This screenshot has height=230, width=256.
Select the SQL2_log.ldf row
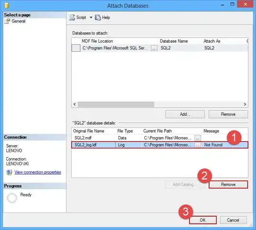click(160, 145)
